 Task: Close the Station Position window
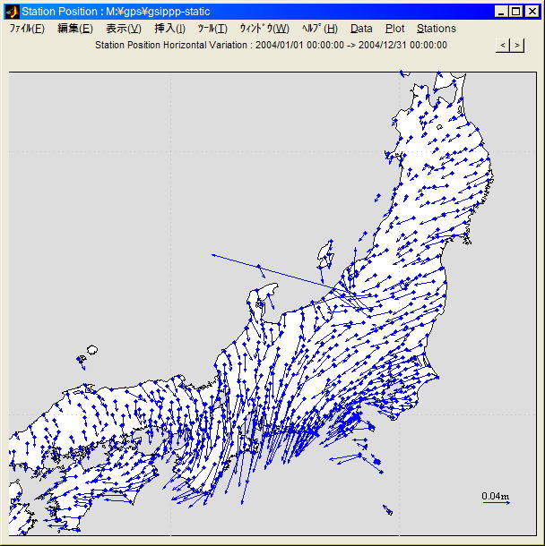coord(532,12)
